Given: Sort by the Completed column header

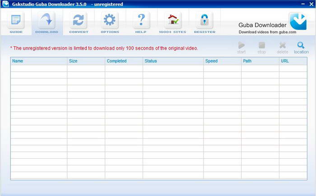Looking at the screenshot, I should click(x=124, y=61).
